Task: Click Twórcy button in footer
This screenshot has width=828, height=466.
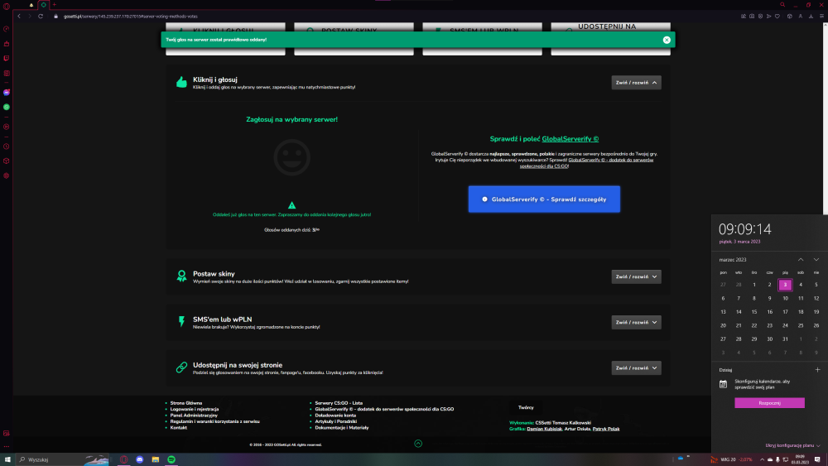Action: coord(526,407)
